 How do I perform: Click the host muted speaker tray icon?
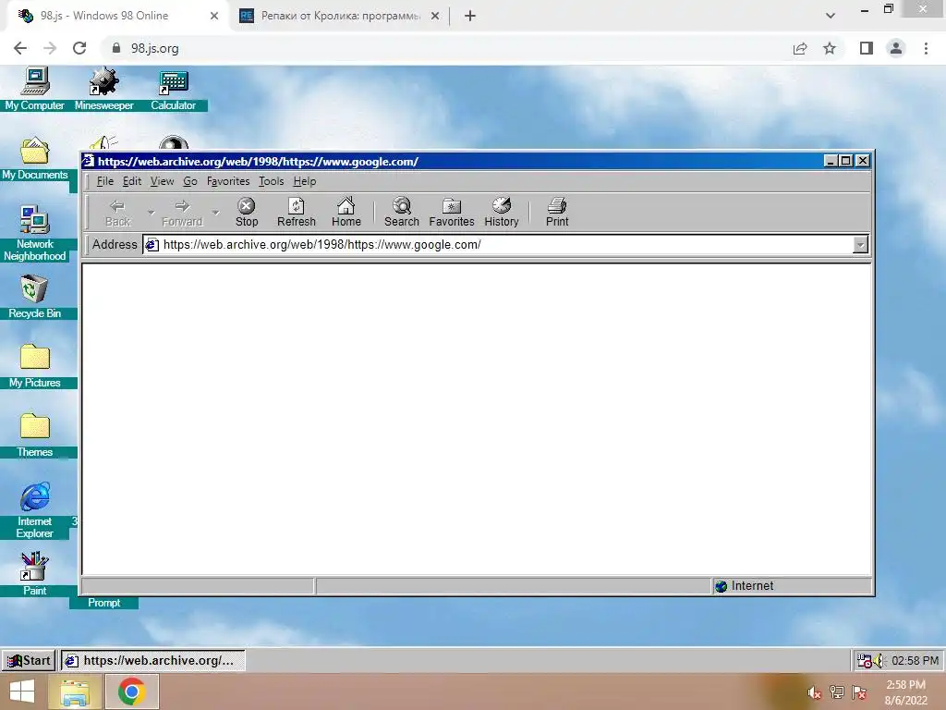tap(815, 692)
